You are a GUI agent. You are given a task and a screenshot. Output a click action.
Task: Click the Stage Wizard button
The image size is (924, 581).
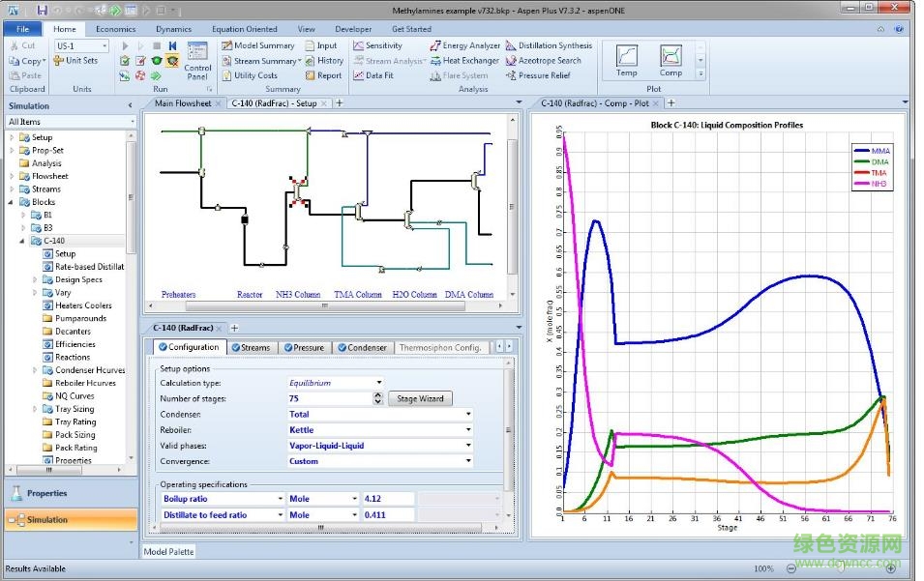pyautogui.click(x=420, y=398)
